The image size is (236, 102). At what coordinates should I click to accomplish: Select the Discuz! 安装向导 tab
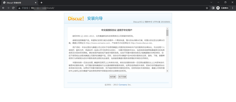coord(20,2)
